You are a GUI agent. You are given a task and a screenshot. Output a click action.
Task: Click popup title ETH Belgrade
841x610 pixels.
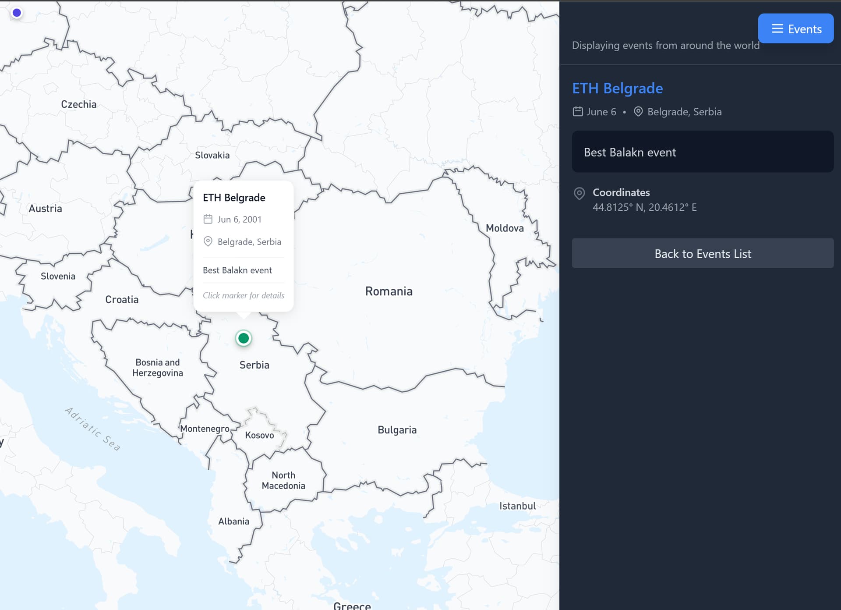tap(234, 198)
